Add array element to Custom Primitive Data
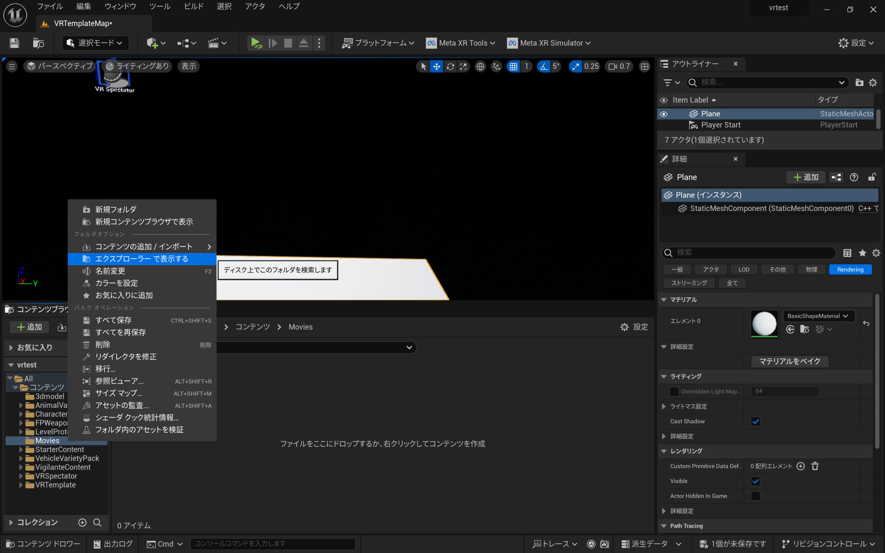The width and height of the screenshot is (885, 553). tap(801, 466)
